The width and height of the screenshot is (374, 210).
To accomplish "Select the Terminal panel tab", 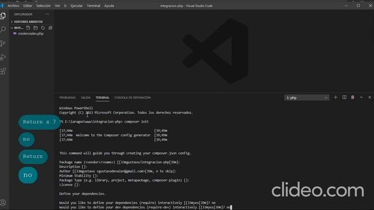I will coord(102,97).
